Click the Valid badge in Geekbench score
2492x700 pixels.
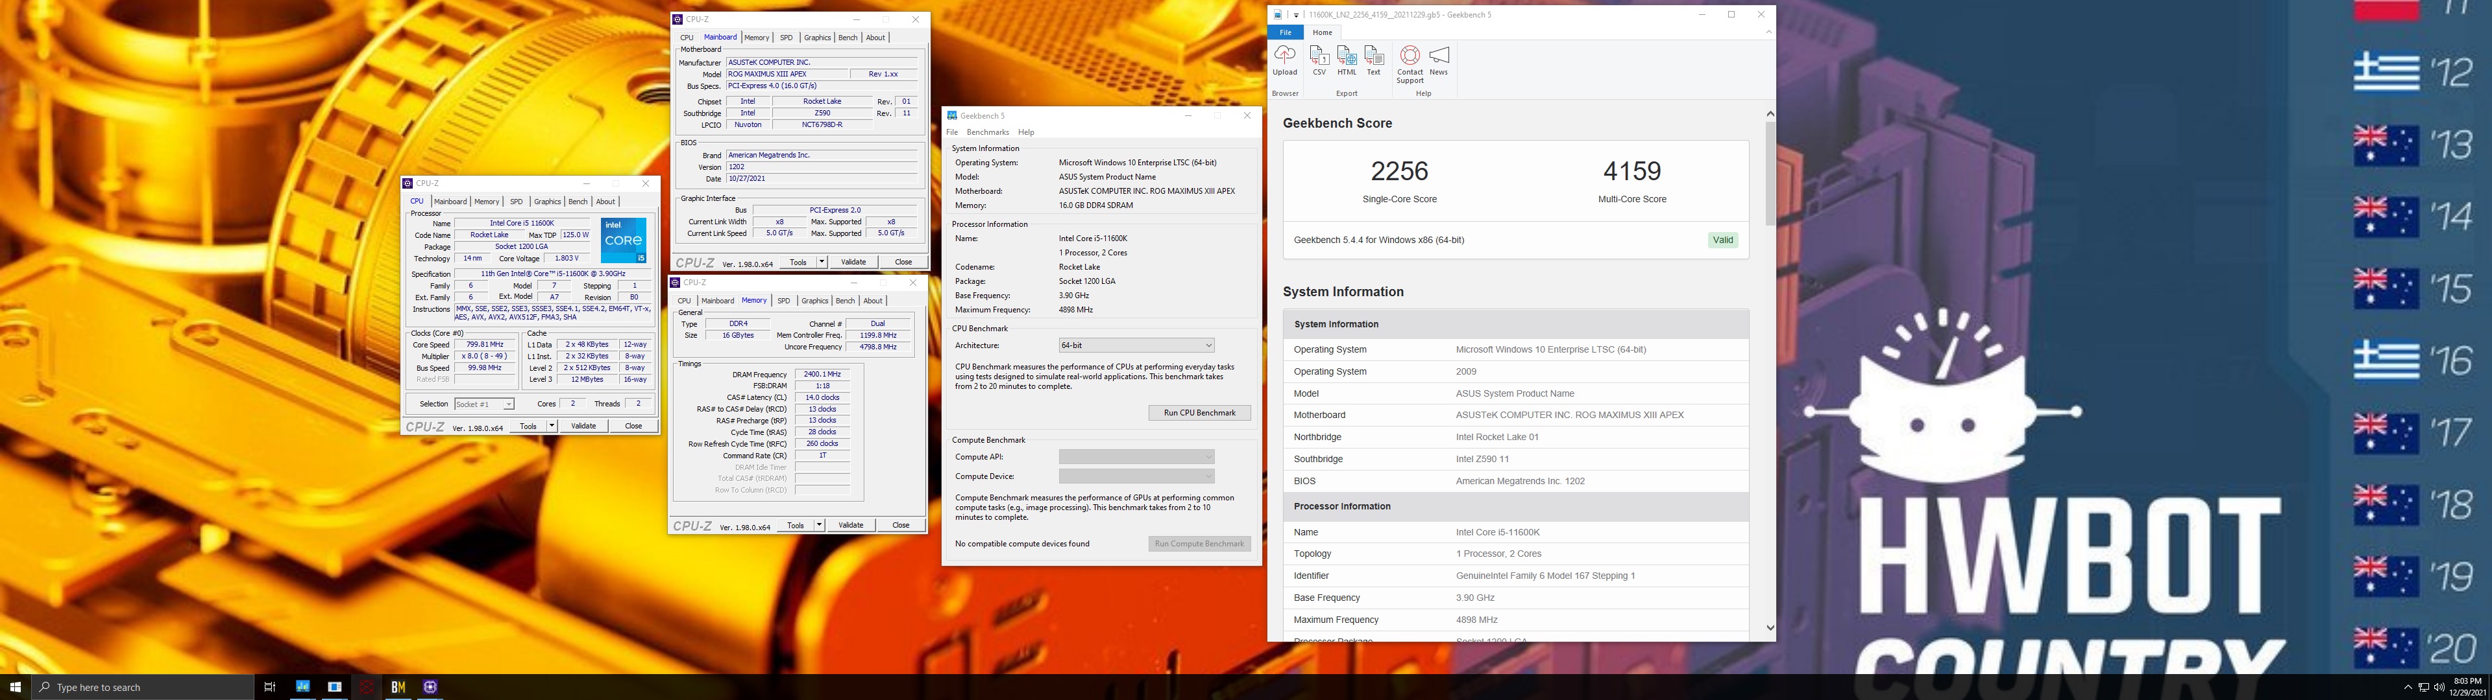pyautogui.click(x=1723, y=240)
